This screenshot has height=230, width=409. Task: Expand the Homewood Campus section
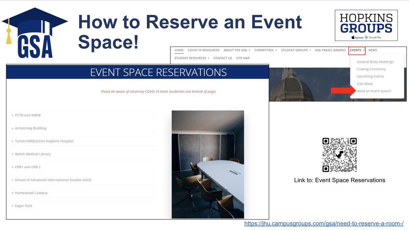tap(82, 193)
